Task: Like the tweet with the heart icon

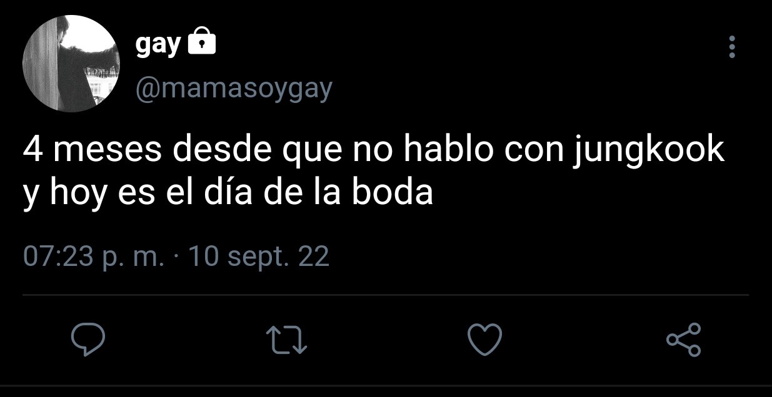Action: [x=485, y=340]
